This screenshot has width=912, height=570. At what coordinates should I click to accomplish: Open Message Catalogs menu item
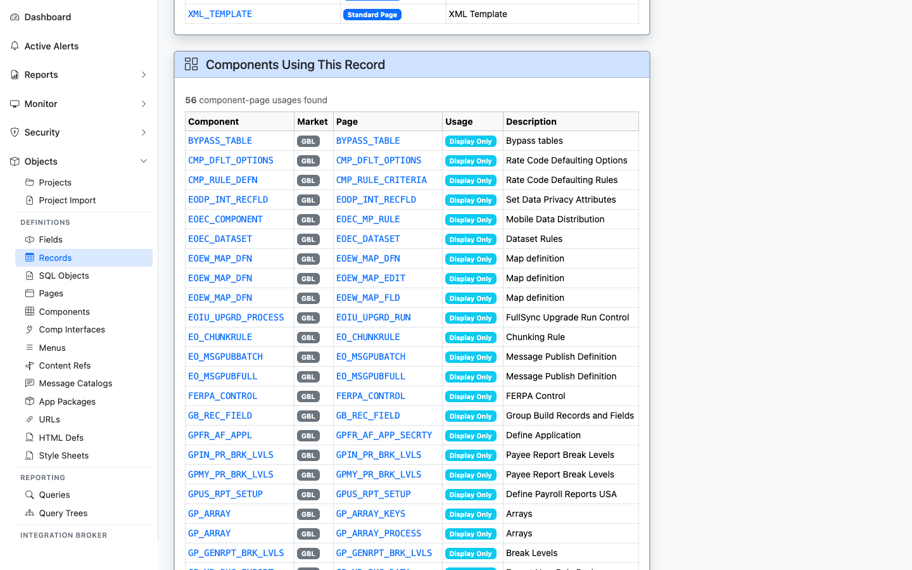click(84, 383)
